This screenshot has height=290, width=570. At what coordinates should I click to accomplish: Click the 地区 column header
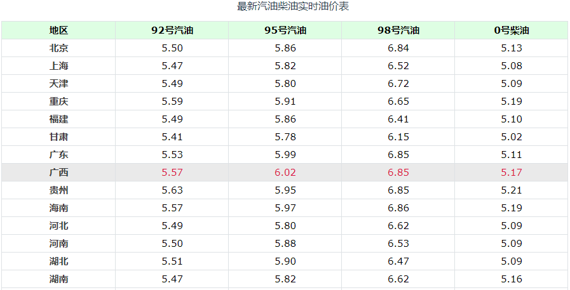(58, 30)
